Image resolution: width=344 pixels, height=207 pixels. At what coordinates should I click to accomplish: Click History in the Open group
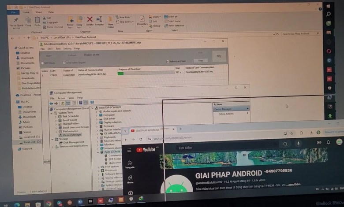coord(155,26)
